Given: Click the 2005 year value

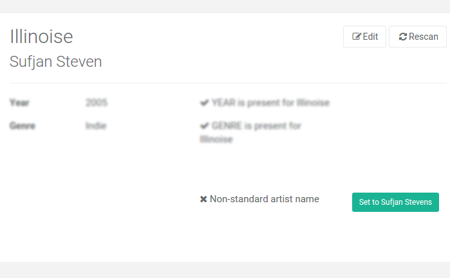Looking at the screenshot, I should click(x=97, y=103).
